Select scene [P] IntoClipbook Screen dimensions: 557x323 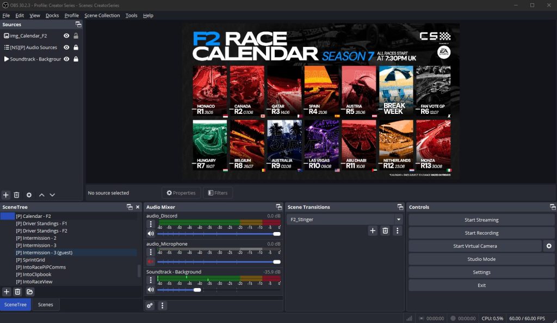[x=33, y=275]
